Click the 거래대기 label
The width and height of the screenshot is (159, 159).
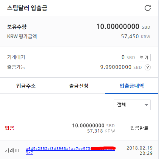(x=16, y=58)
